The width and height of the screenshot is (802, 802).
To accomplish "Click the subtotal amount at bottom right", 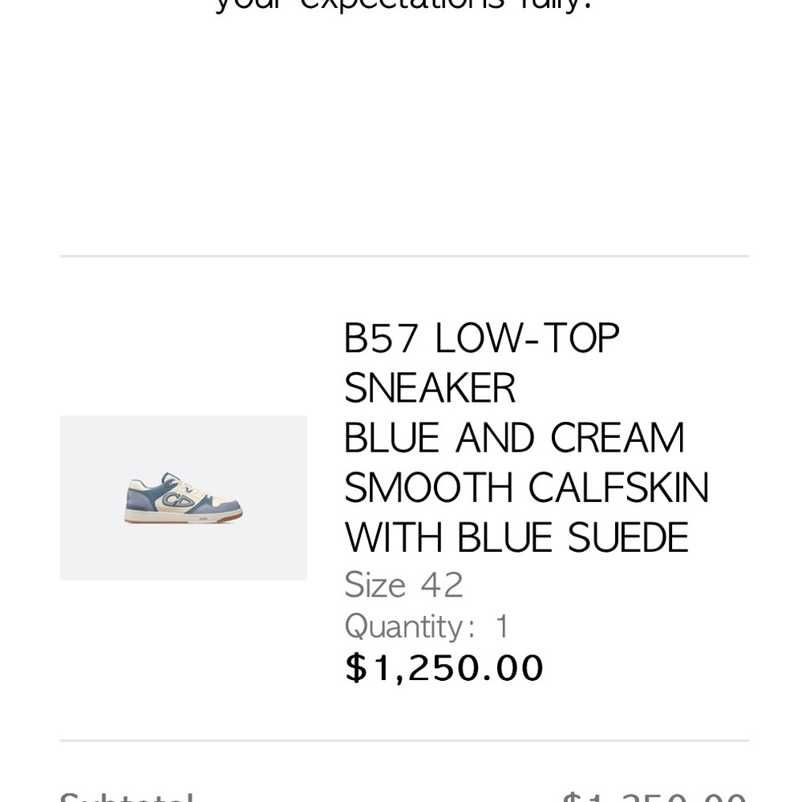I will tap(654, 796).
